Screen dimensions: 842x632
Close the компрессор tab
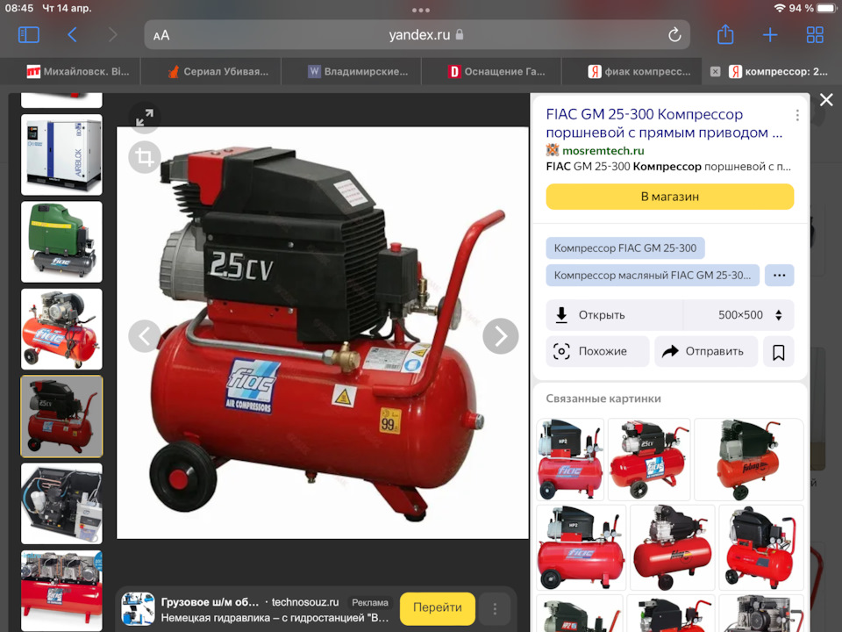[716, 71]
